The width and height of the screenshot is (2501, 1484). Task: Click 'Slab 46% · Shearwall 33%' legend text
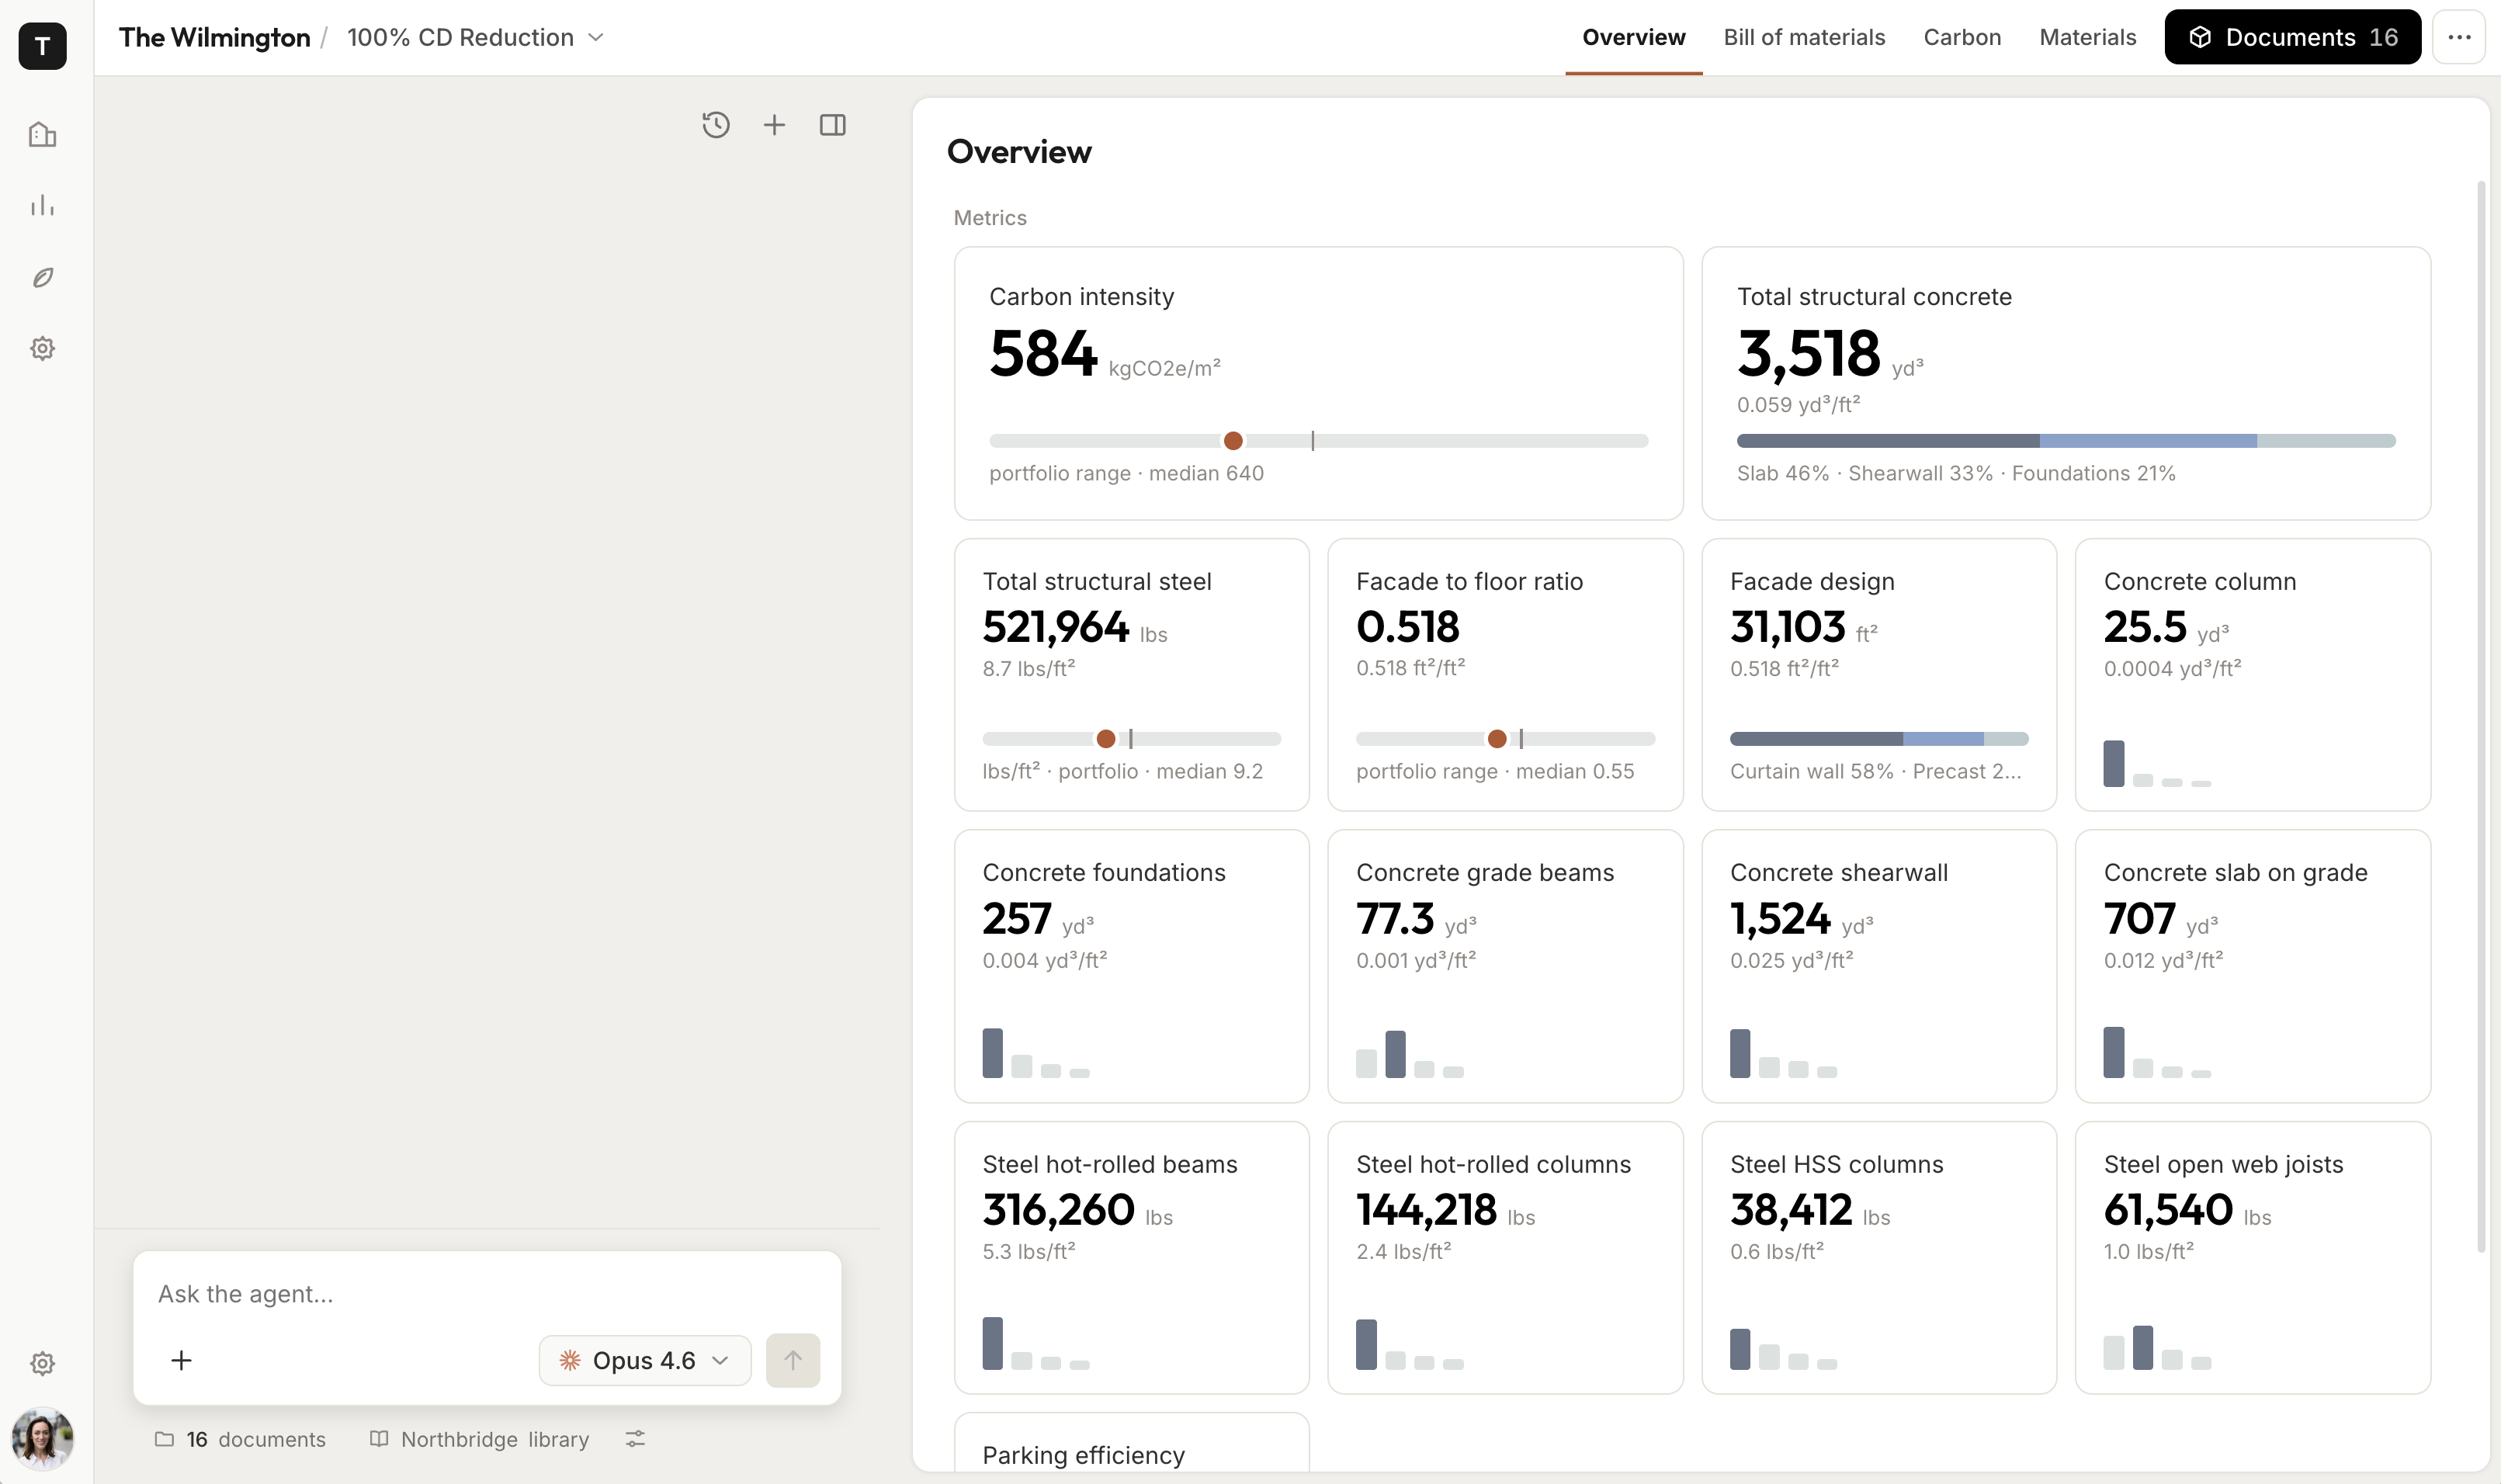(1865, 473)
